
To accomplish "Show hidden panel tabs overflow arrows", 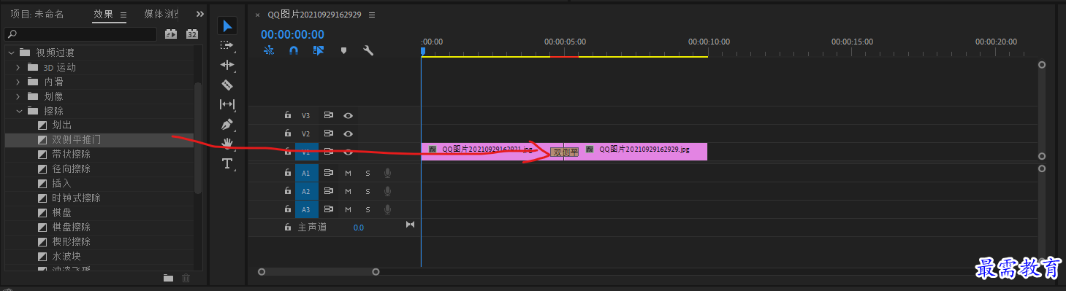I will (200, 14).
